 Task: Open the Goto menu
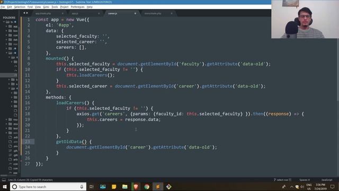pos(46,7)
